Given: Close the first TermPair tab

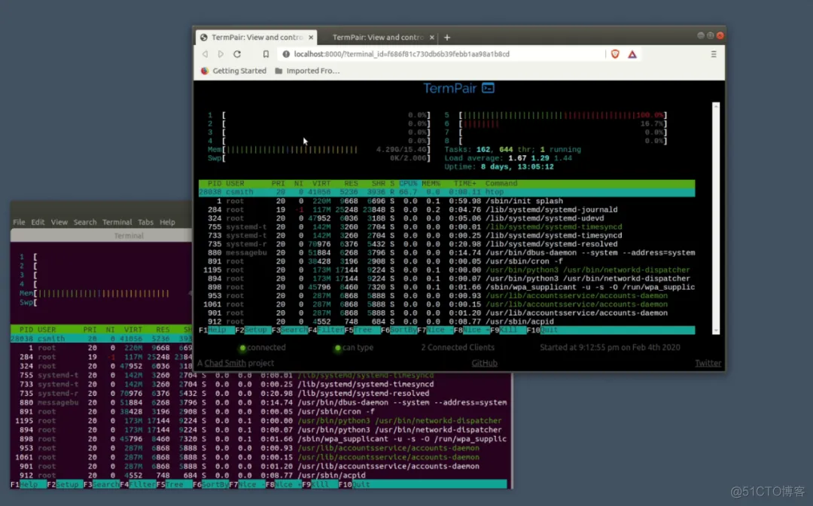Looking at the screenshot, I should pyautogui.click(x=311, y=38).
